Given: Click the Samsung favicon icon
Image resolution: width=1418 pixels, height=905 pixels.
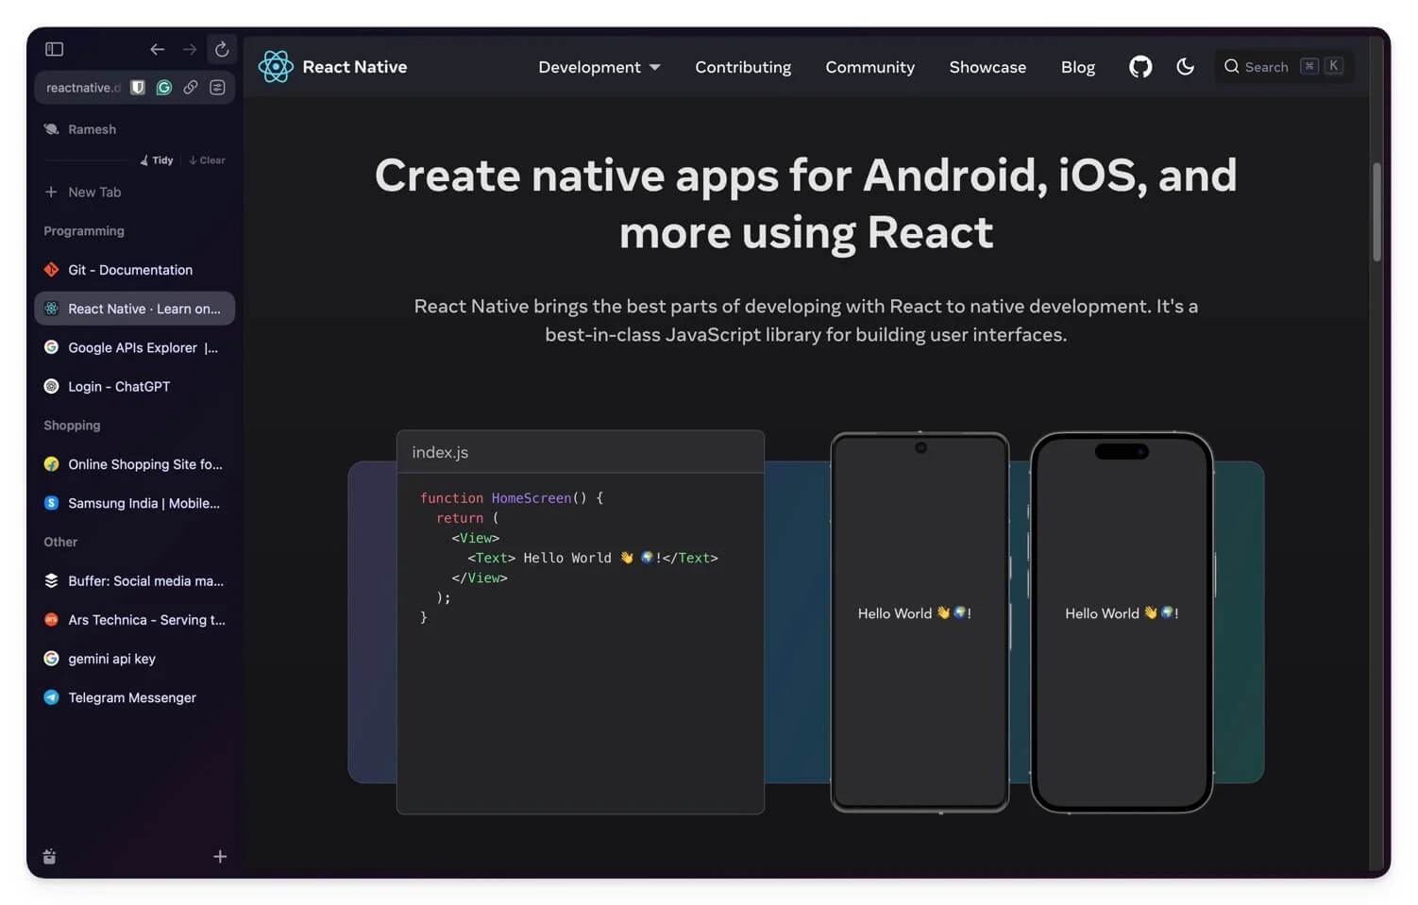Looking at the screenshot, I should point(51,503).
